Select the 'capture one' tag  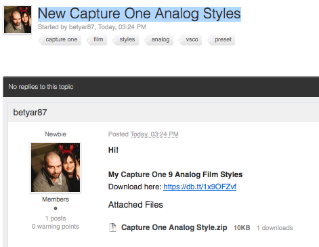click(x=60, y=39)
